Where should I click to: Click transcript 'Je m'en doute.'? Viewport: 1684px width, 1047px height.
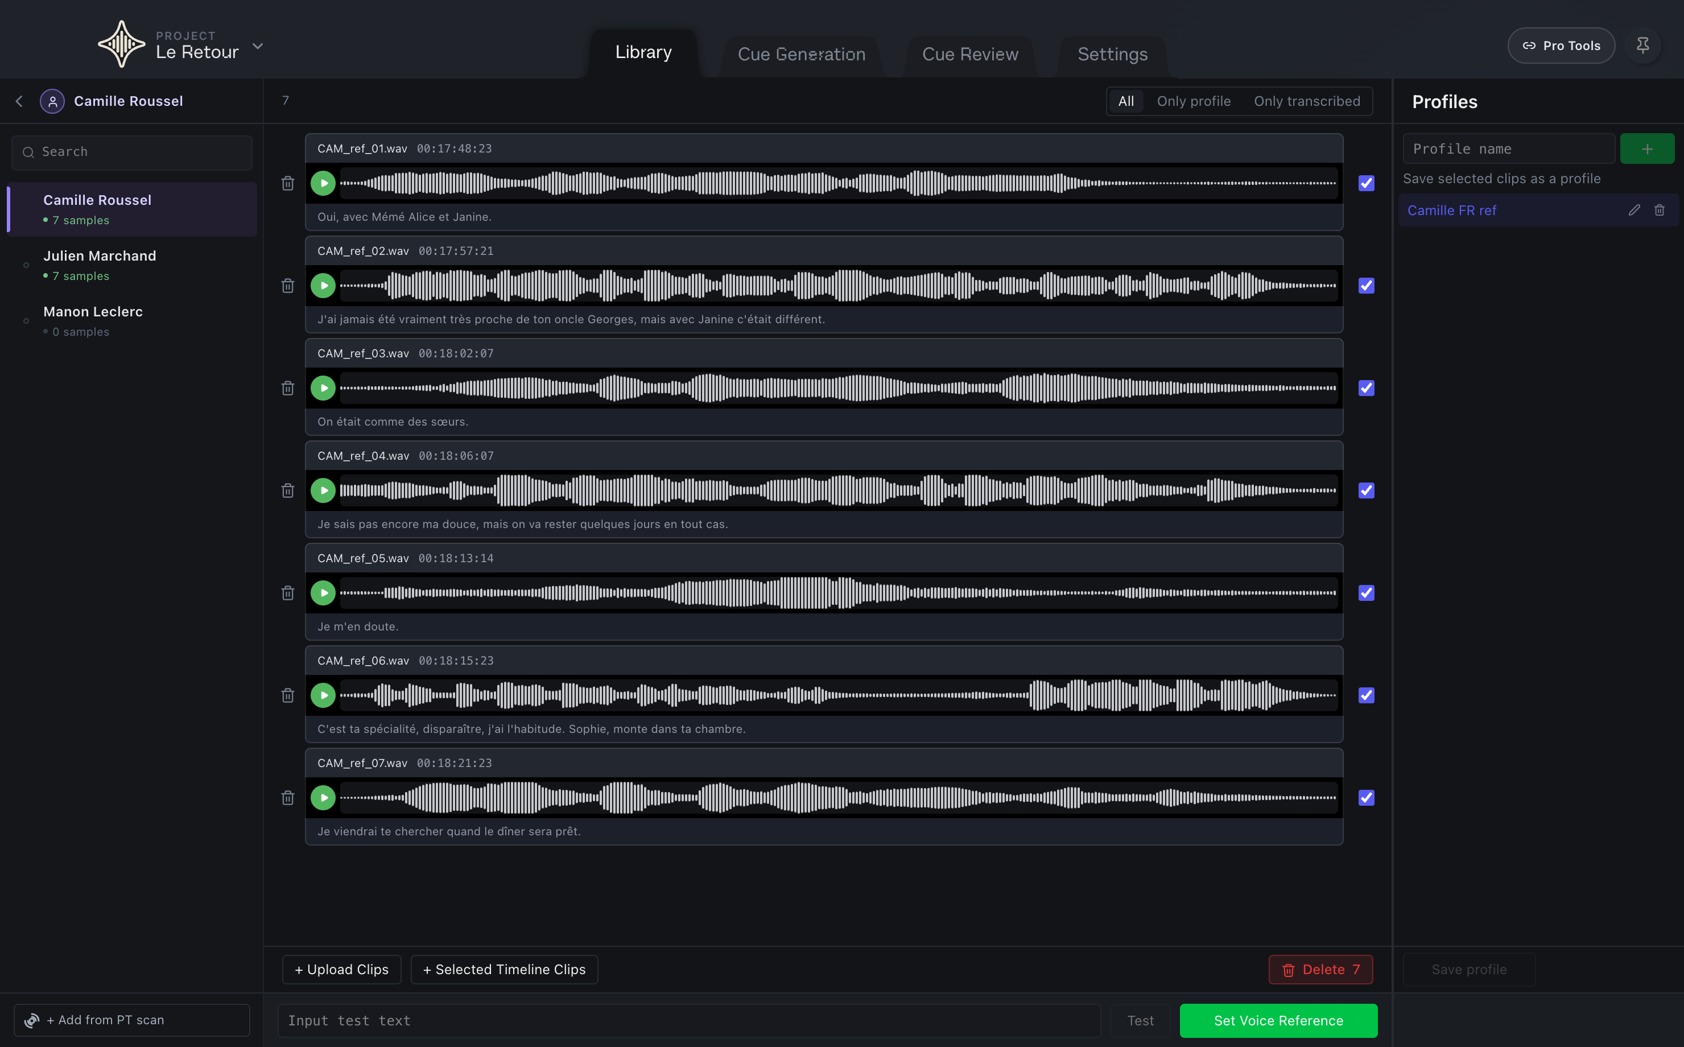(358, 626)
